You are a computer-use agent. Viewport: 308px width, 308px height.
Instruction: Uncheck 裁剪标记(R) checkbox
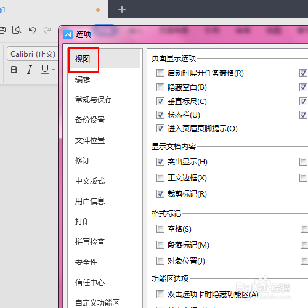[160, 193]
